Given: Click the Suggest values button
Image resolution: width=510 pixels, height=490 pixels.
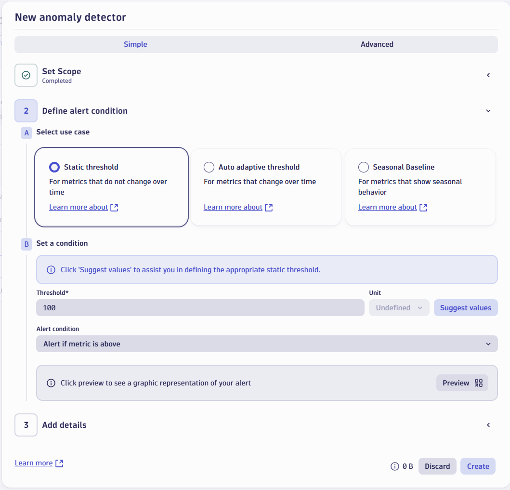Looking at the screenshot, I should (466, 307).
